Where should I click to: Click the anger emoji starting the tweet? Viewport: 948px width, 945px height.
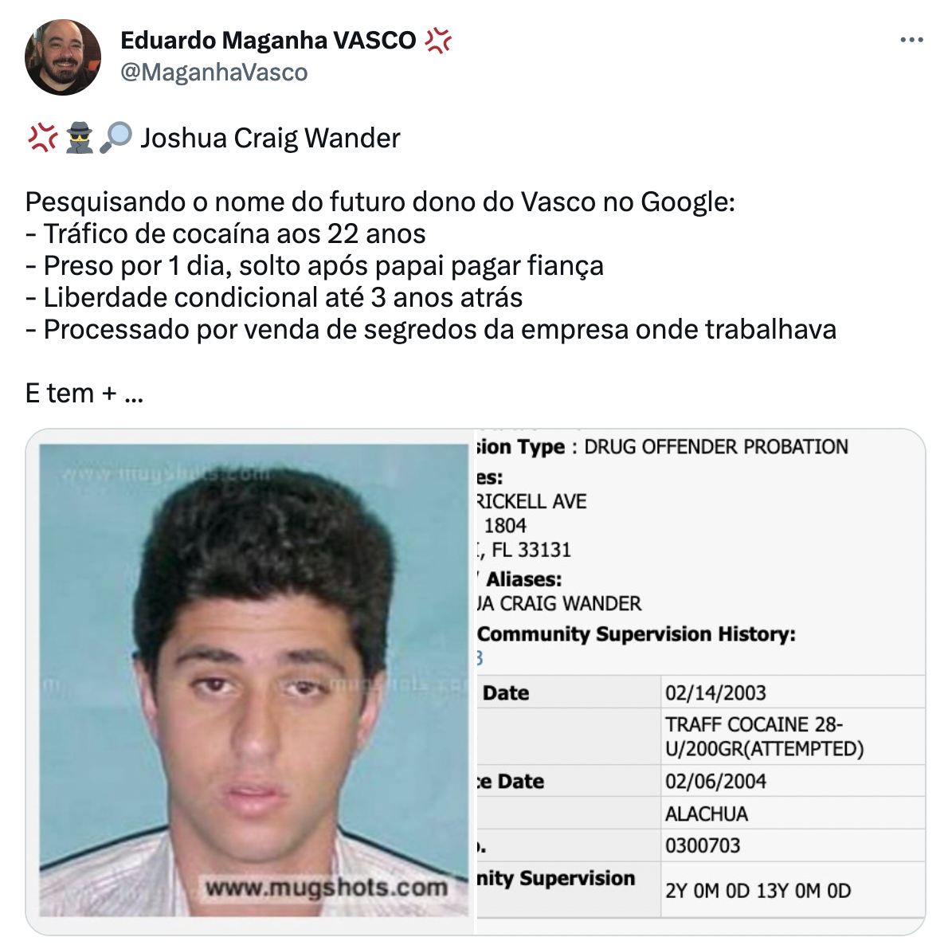click(42, 138)
